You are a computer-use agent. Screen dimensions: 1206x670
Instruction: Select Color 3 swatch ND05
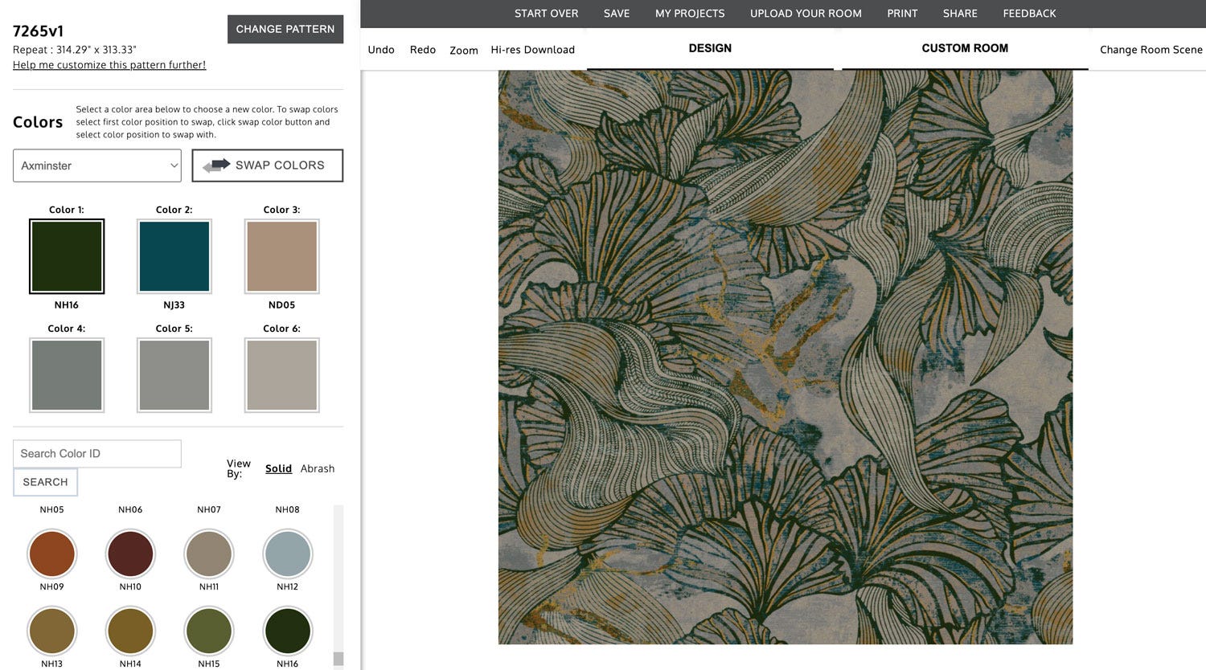pyautogui.click(x=282, y=256)
